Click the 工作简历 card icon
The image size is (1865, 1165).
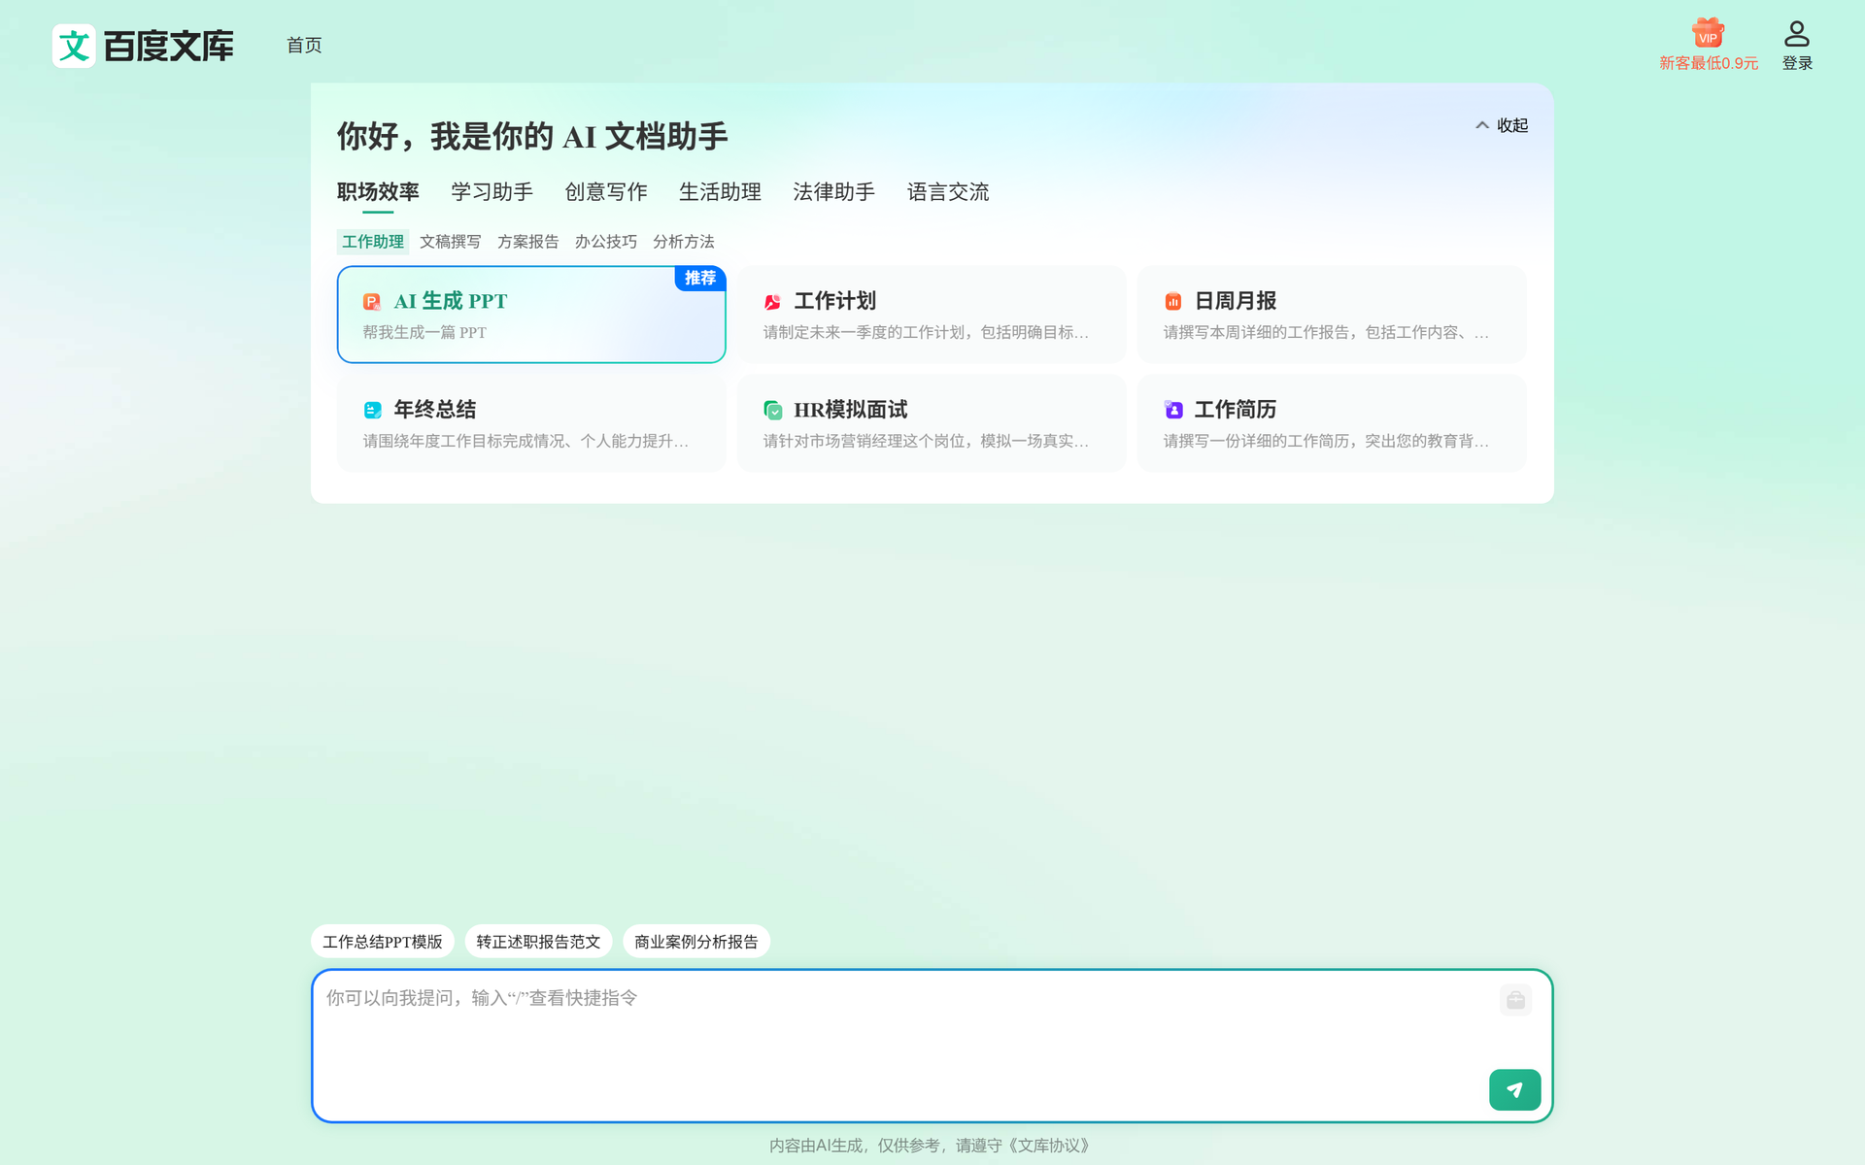1172,411
